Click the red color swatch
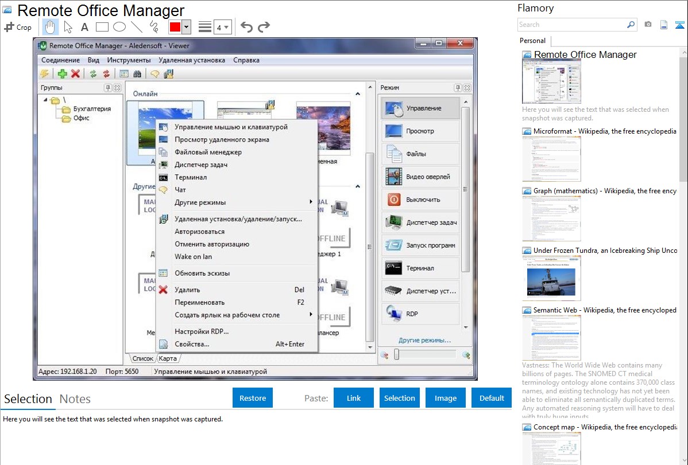The image size is (688, 465). (175, 27)
